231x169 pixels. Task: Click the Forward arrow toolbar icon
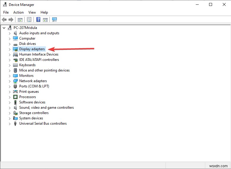coord(11,19)
